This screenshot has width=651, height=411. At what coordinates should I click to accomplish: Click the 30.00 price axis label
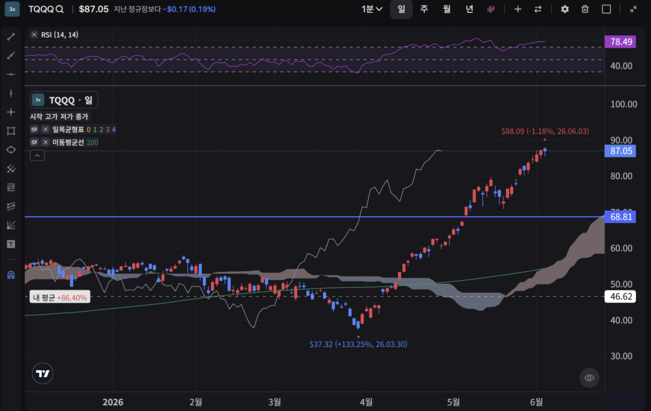pyautogui.click(x=621, y=356)
